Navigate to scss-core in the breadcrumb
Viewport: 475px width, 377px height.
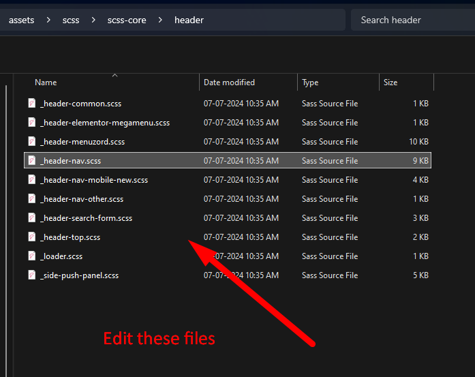[127, 20]
